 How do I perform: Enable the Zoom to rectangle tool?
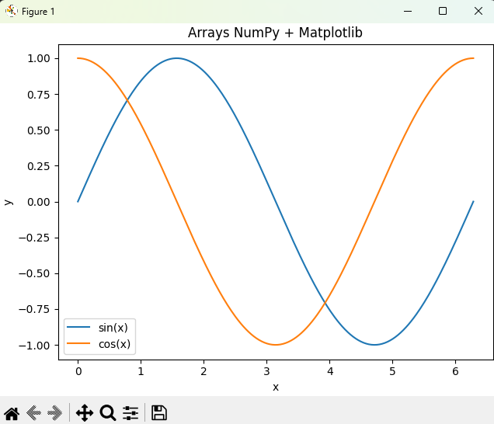point(107,412)
